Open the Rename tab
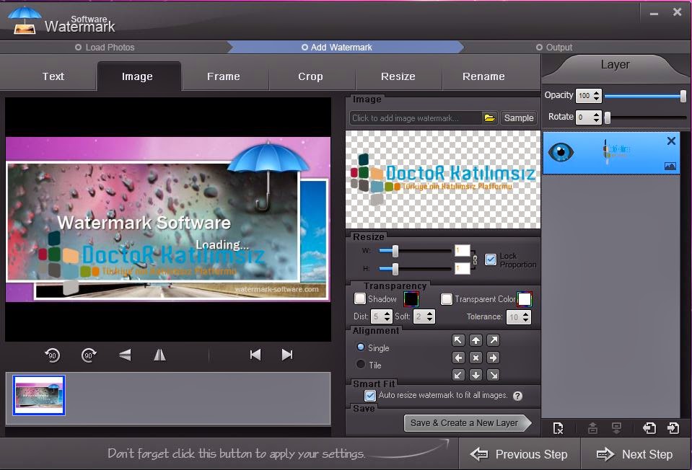This screenshot has height=470, width=692. coord(483,76)
